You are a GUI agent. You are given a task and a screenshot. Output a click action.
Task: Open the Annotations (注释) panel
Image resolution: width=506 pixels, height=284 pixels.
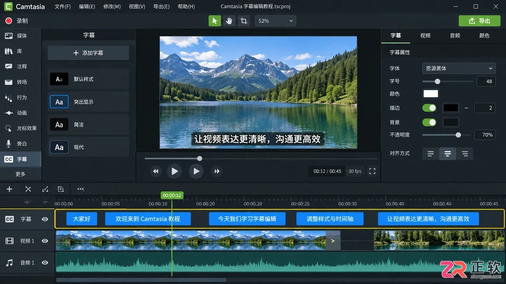pos(20,67)
